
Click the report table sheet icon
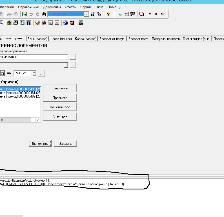click(50, 23)
